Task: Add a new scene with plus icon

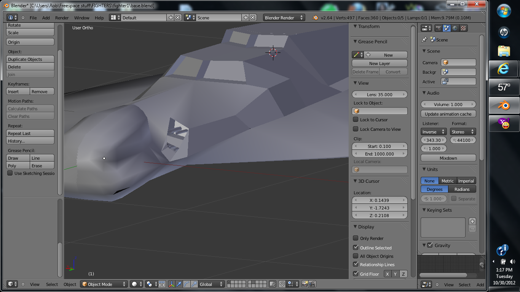Action: [246, 17]
